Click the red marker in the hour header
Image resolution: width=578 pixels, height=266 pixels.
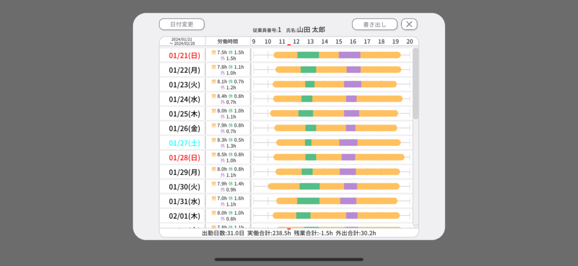pos(289,45)
